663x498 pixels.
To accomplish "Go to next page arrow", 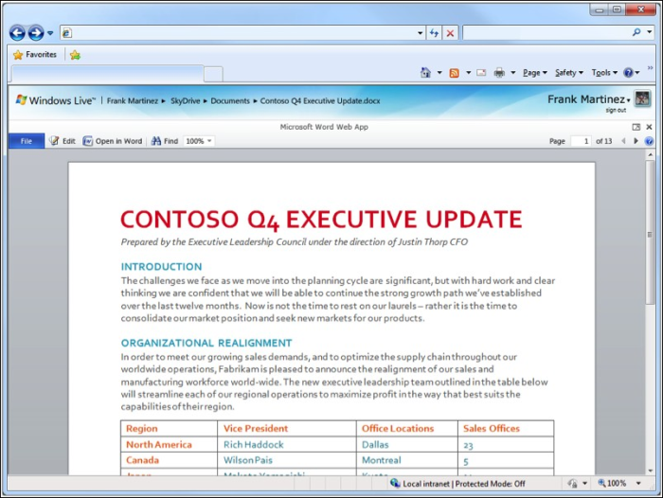I will click(636, 141).
